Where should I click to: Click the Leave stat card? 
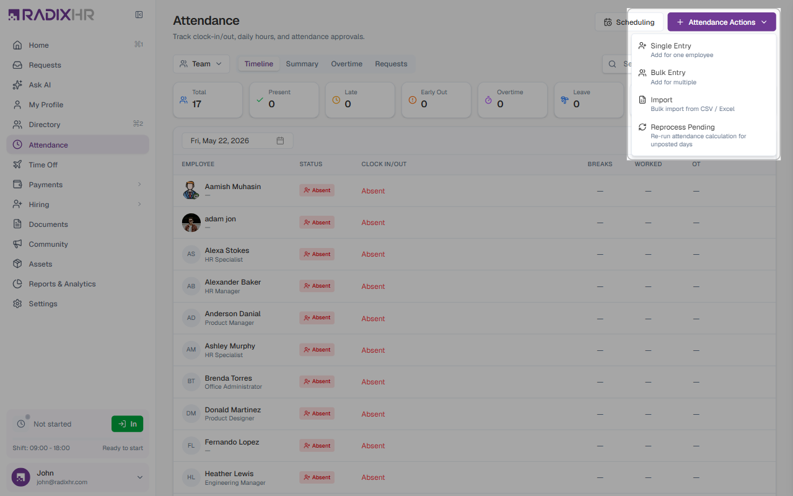click(x=589, y=100)
